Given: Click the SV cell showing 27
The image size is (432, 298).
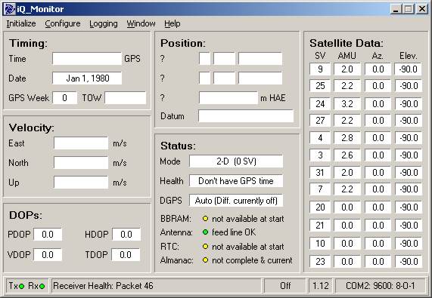Looking at the screenshot, I should [320, 120].
